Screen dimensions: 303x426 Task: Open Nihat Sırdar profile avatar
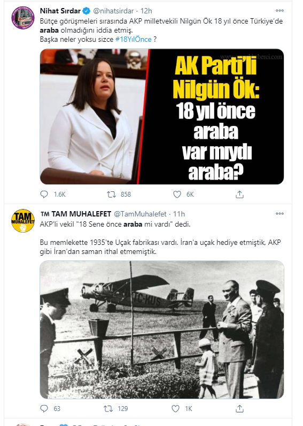pyautogui.click(x=23, y=18)
